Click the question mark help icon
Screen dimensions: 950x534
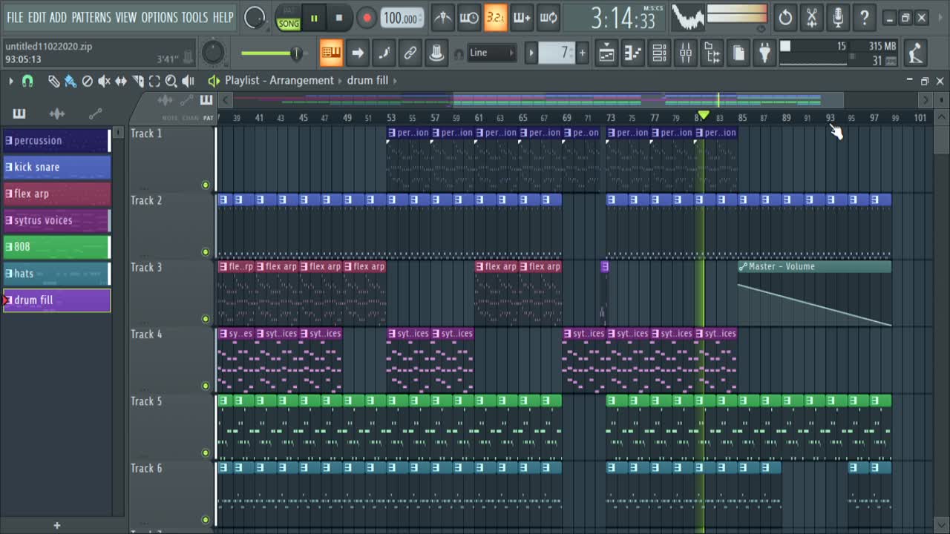pyautogui.click(x=865, y=17)
